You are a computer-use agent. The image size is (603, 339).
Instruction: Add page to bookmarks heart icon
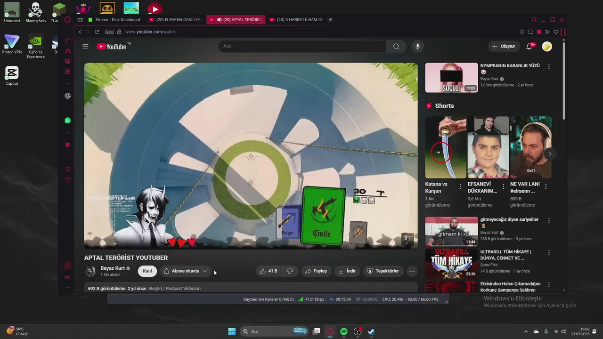pyautogui.click(x=556, y=32)
